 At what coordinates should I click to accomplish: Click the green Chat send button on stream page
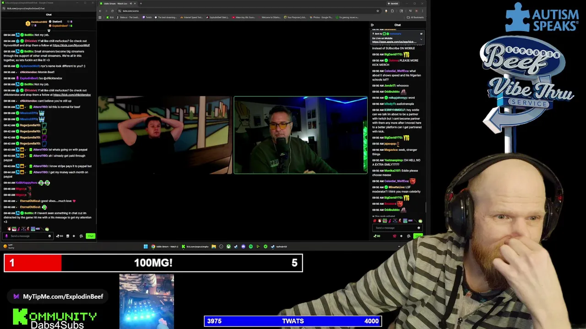(418, 236)
